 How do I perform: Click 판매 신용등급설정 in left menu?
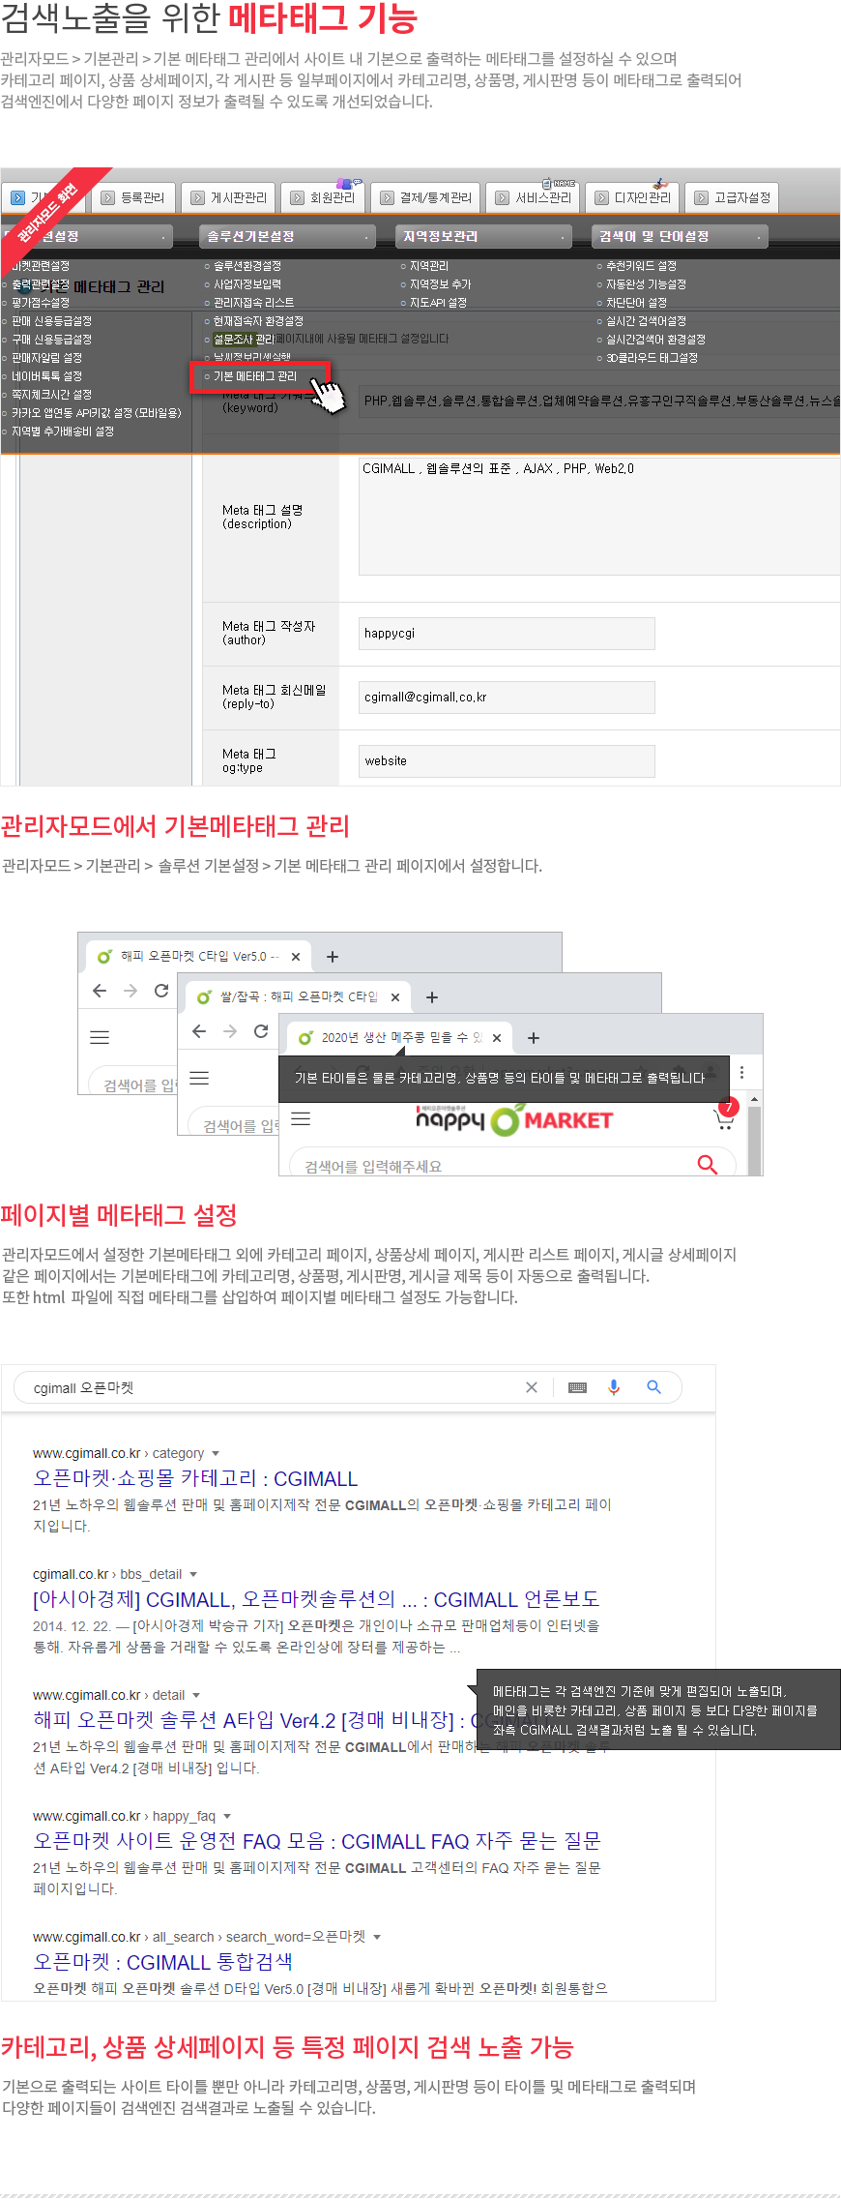51,321
